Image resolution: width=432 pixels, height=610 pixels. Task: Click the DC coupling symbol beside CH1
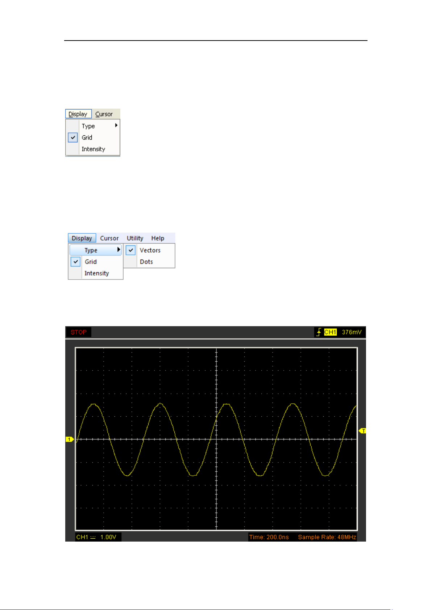pyautogui.click(x=93, y=537)
